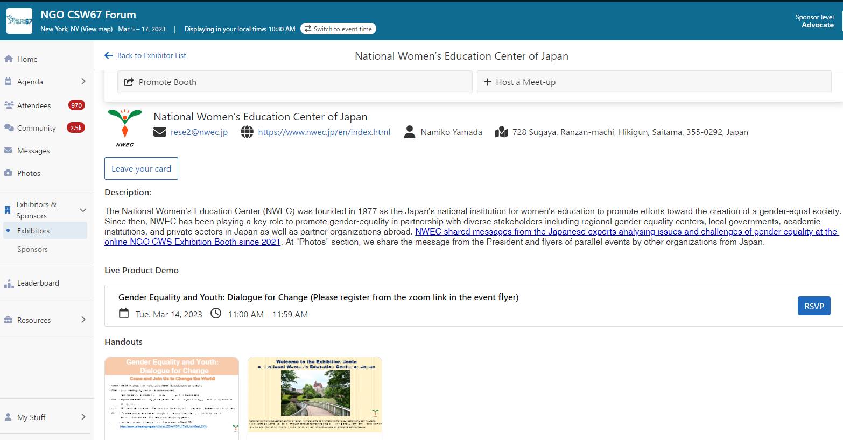The width and height of the screenshot is (843, 440).
Task: Click Host a Meet-up button
Action: 654,82
